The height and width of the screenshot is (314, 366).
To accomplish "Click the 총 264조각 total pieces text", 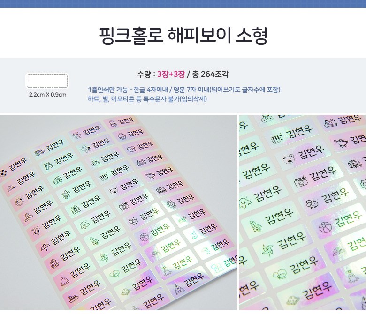I will click(x=210, y=74).
